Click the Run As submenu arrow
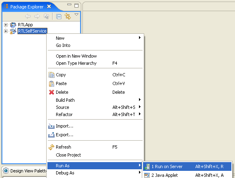The width and height of the screenshot is (235, 178). tap(140, 165)
